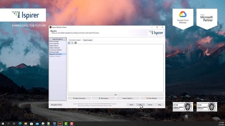
Task: Cancel the migration wizard
Action: coord(150,105)
